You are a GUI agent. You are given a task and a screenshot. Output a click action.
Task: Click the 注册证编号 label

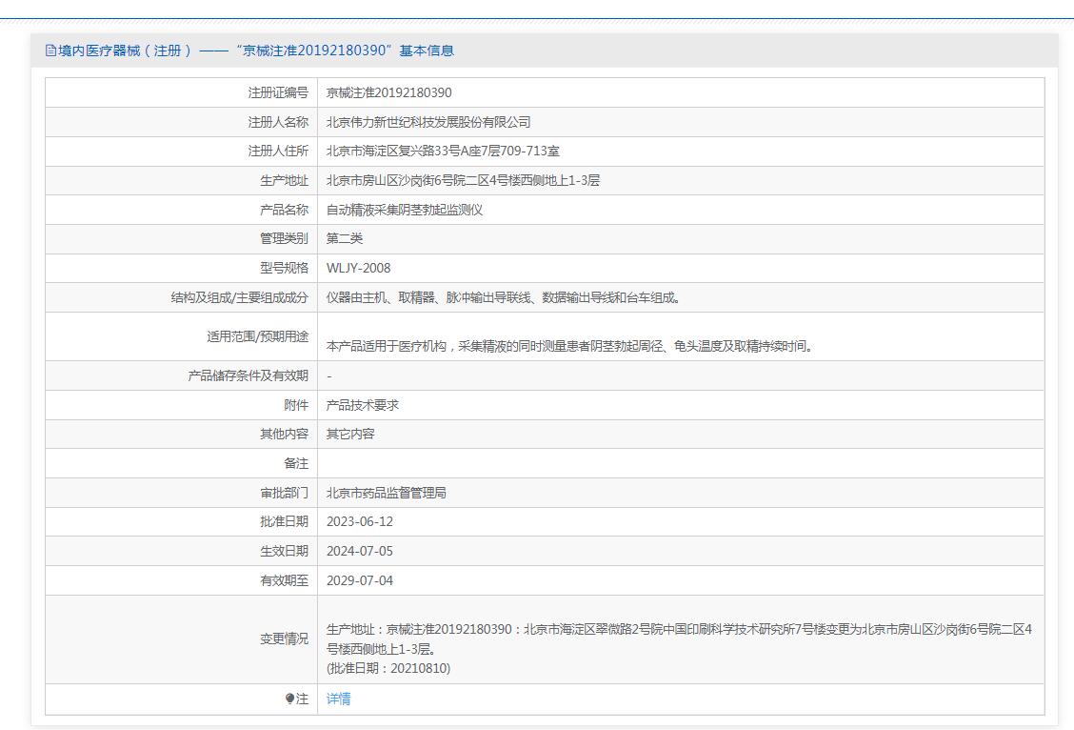point(278,92)
